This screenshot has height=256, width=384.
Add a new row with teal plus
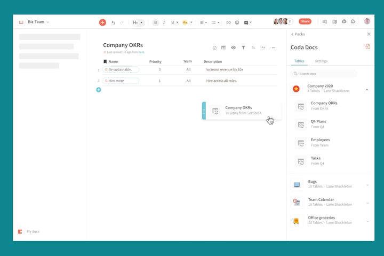[99, 90]
